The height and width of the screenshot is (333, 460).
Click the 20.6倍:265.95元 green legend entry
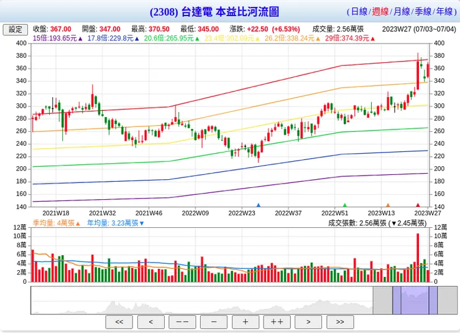(172, 39)
